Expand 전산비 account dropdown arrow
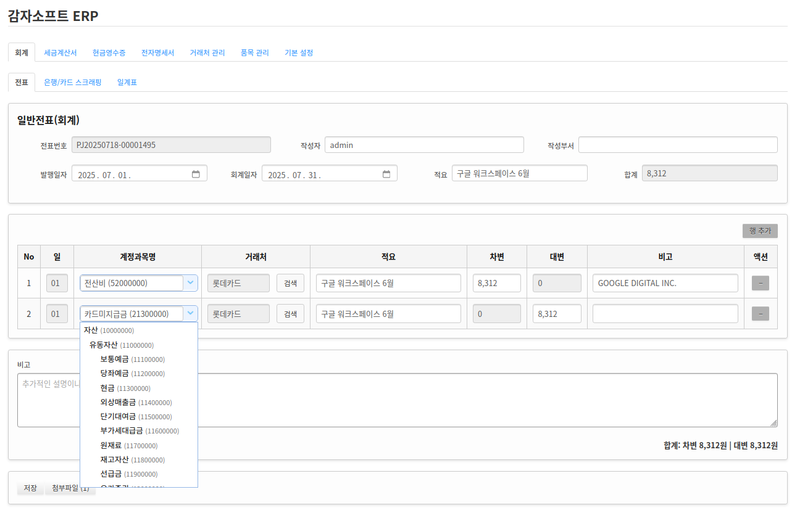 tap(191, 283)
